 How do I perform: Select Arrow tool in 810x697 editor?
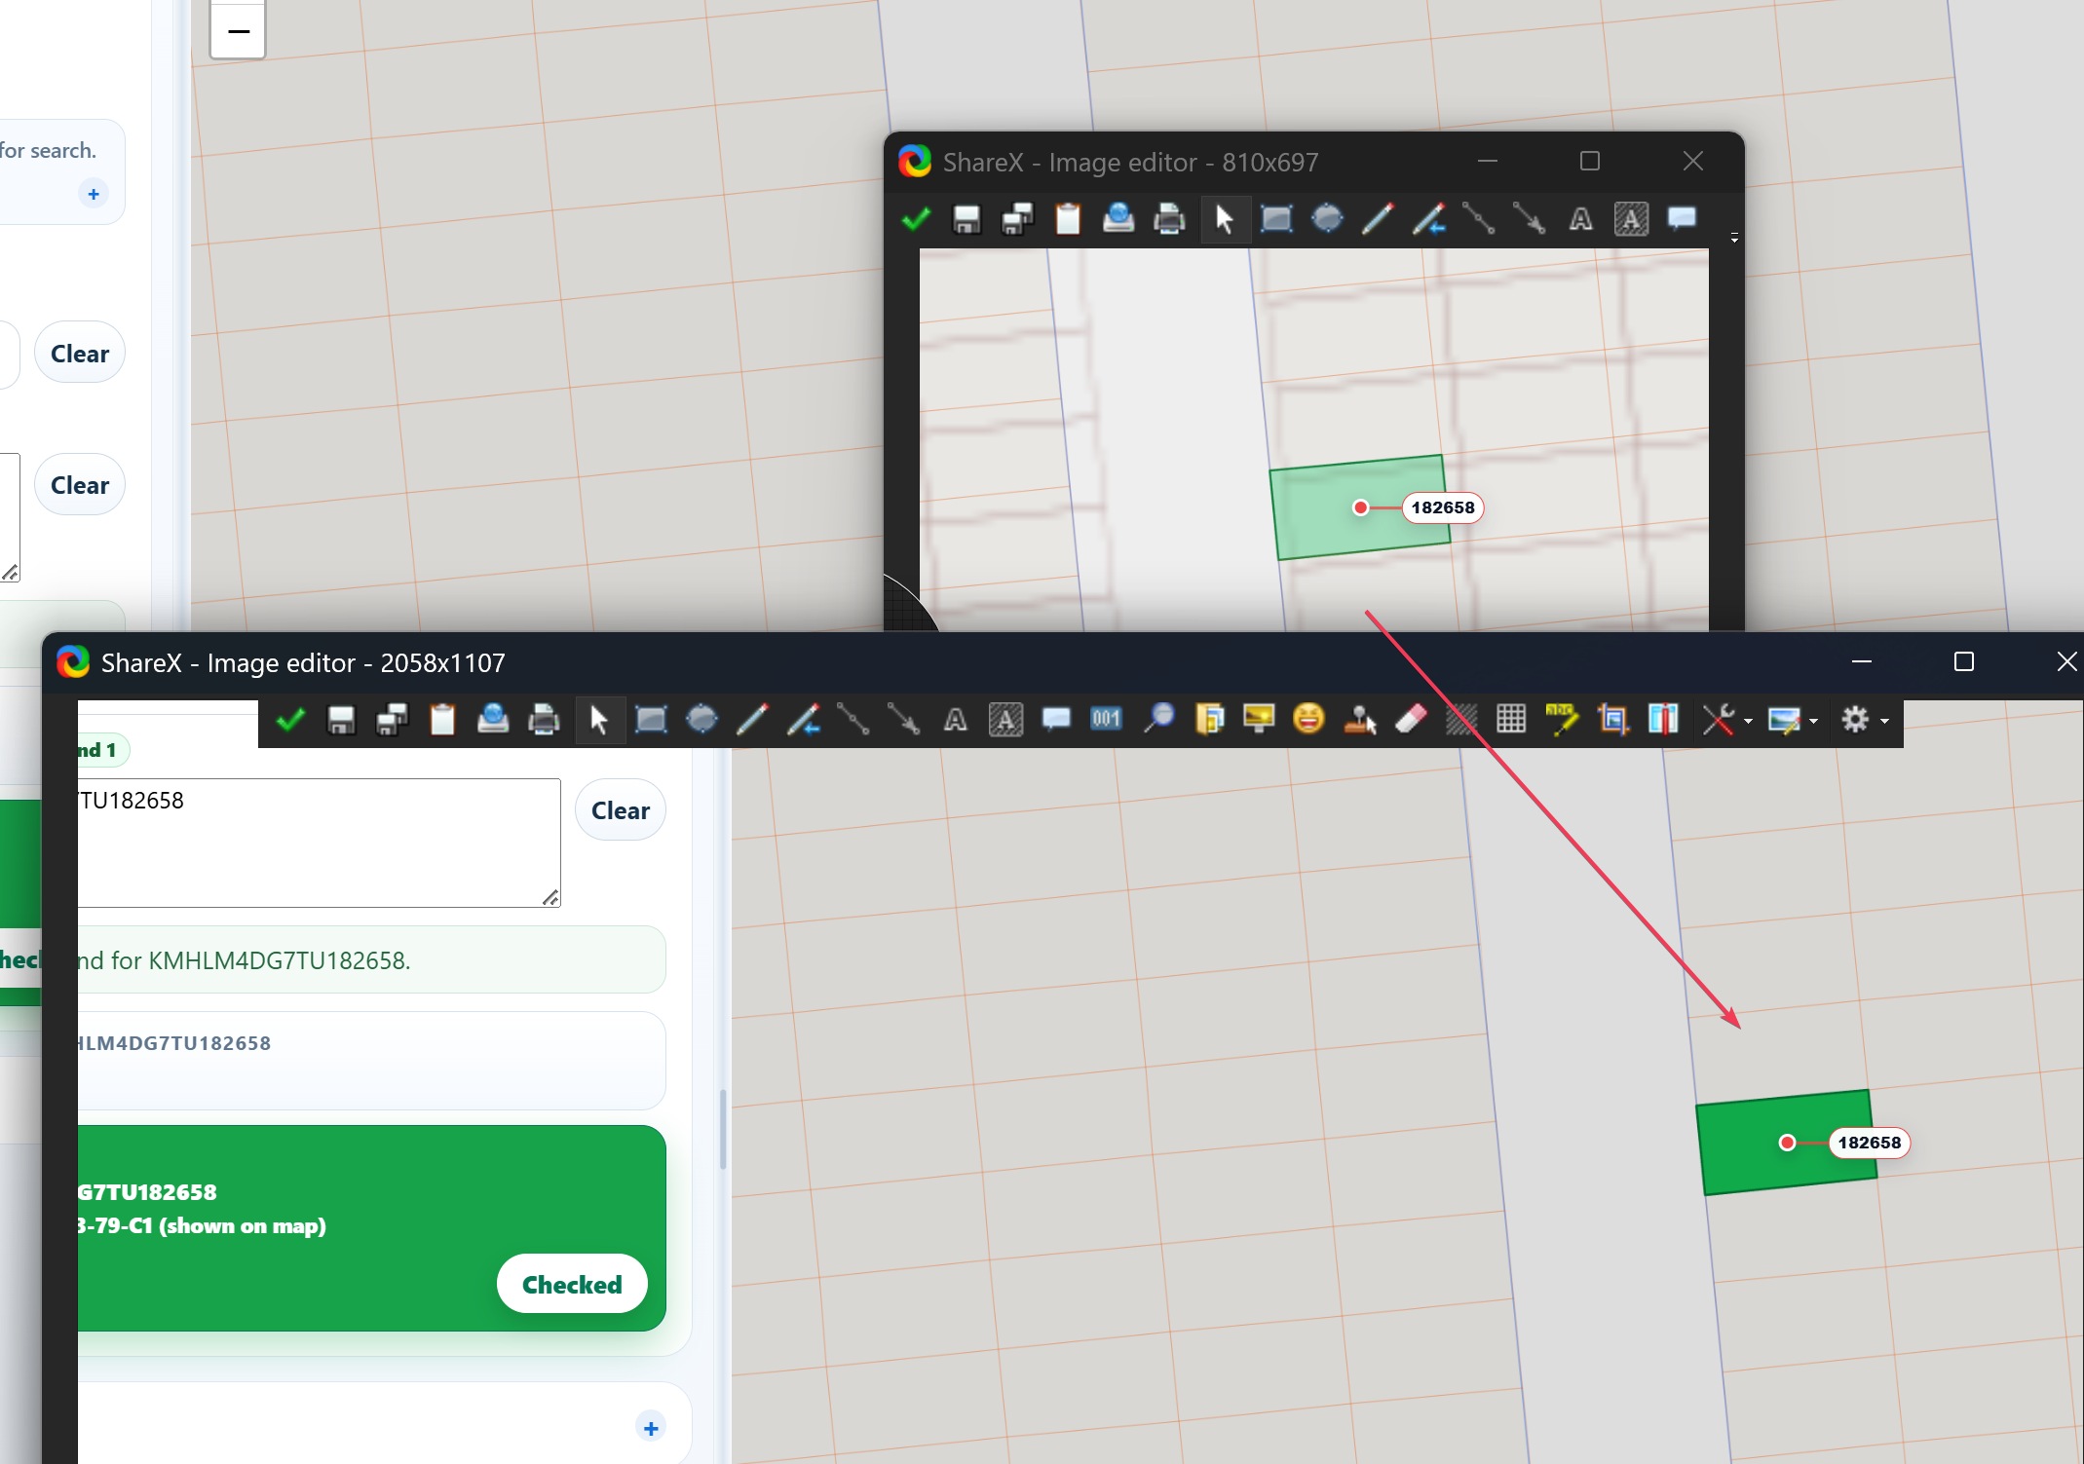pyautogui.click(x=1530, y=219)
